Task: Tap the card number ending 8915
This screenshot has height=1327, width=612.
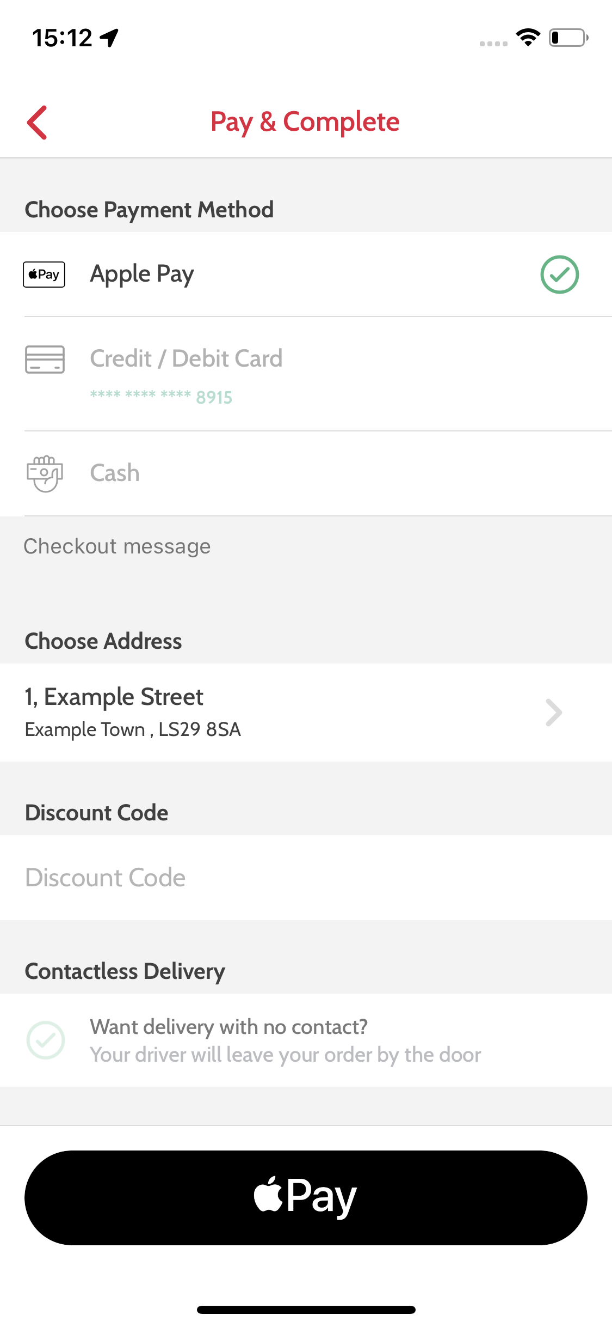Action: (161, 397)
